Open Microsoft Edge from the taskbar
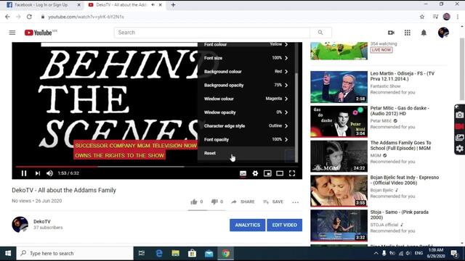The image size is (465, 261). [159, 254]
